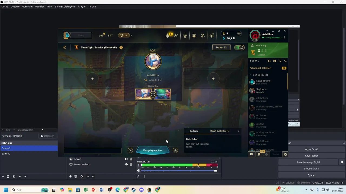Expand the Dizilimler arena selector
The width and height of the screenshot is (346, 194).
(153, 94)
